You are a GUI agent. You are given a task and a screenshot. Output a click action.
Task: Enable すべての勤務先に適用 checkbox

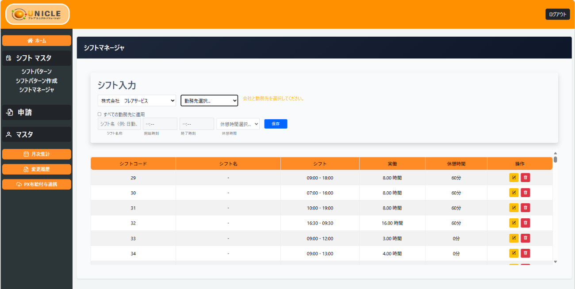pyautogui.click(x=100, y=114)
